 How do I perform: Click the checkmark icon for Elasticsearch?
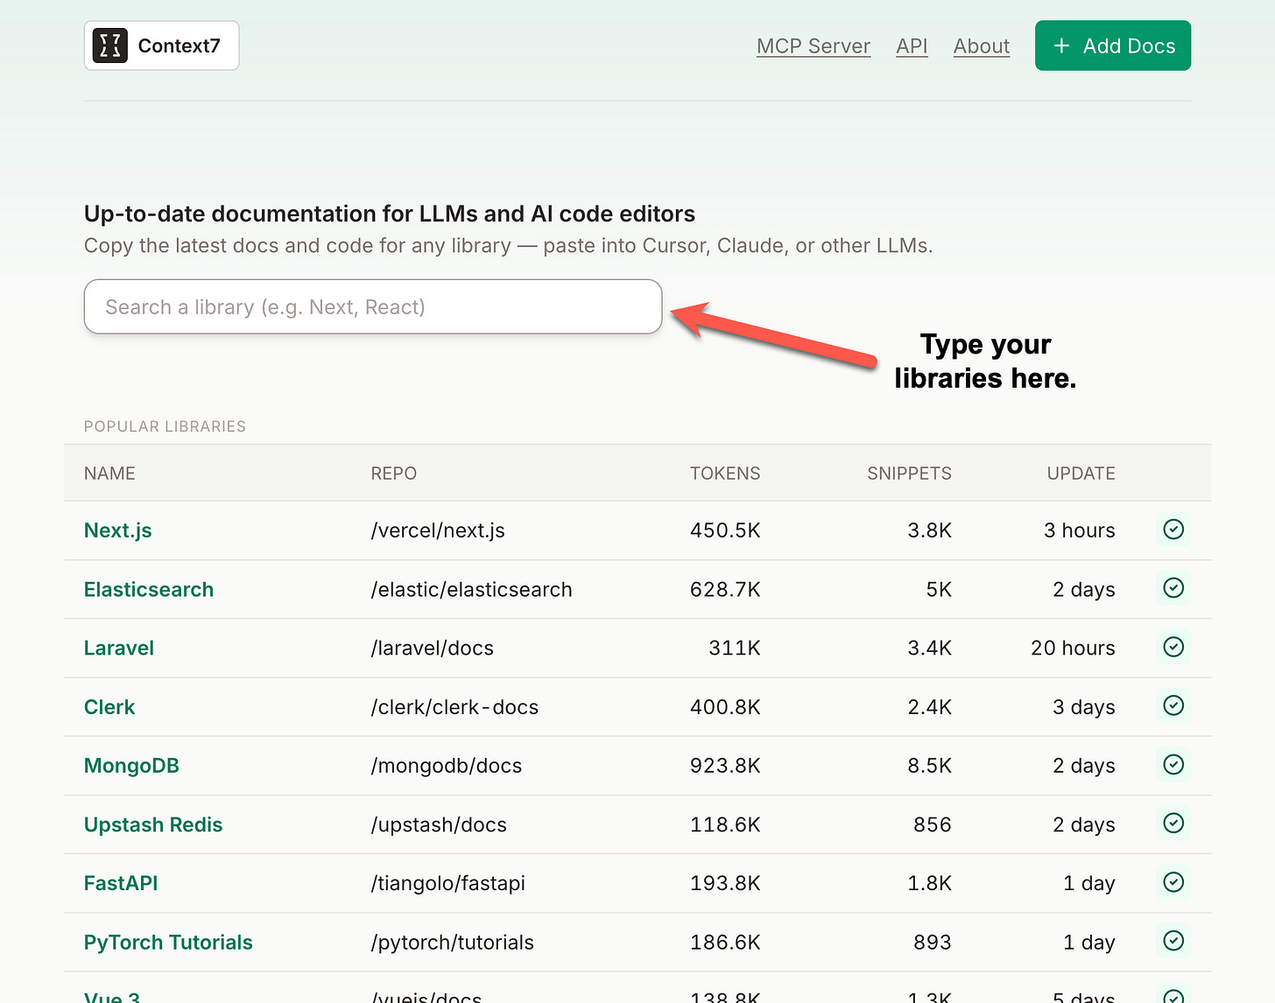point(1173,588)
